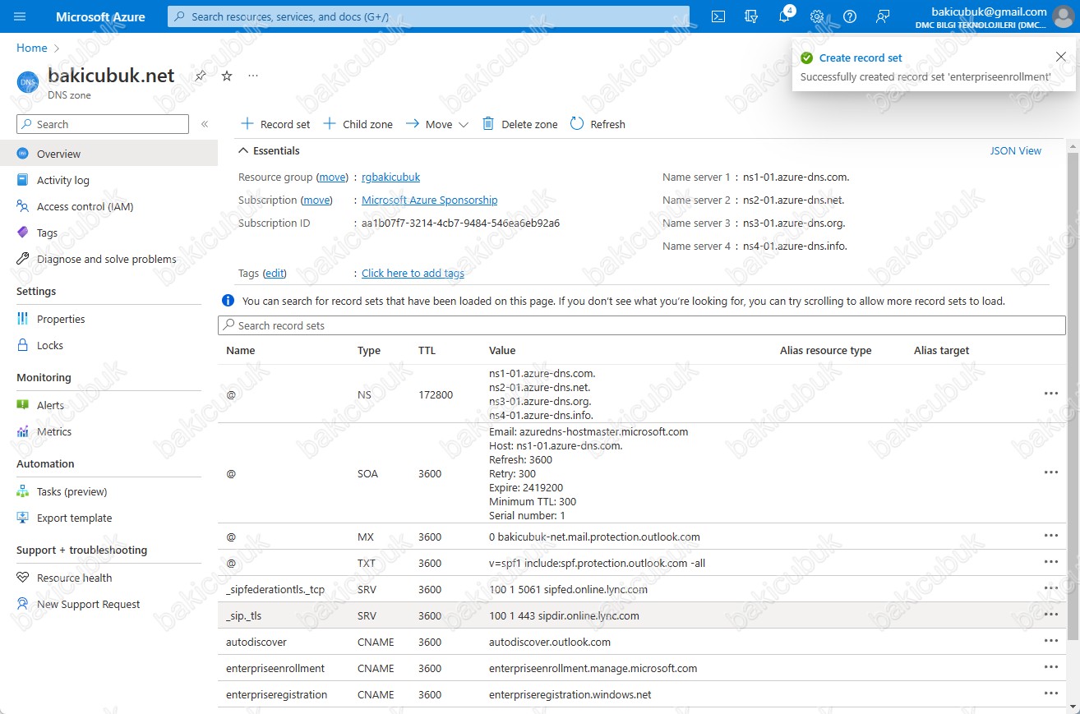This screenshot has height=714, width=1080.
Task: Open ellipsis menu for _sip._tls record
Action: pyautogui.click(x=1050, y=615)
